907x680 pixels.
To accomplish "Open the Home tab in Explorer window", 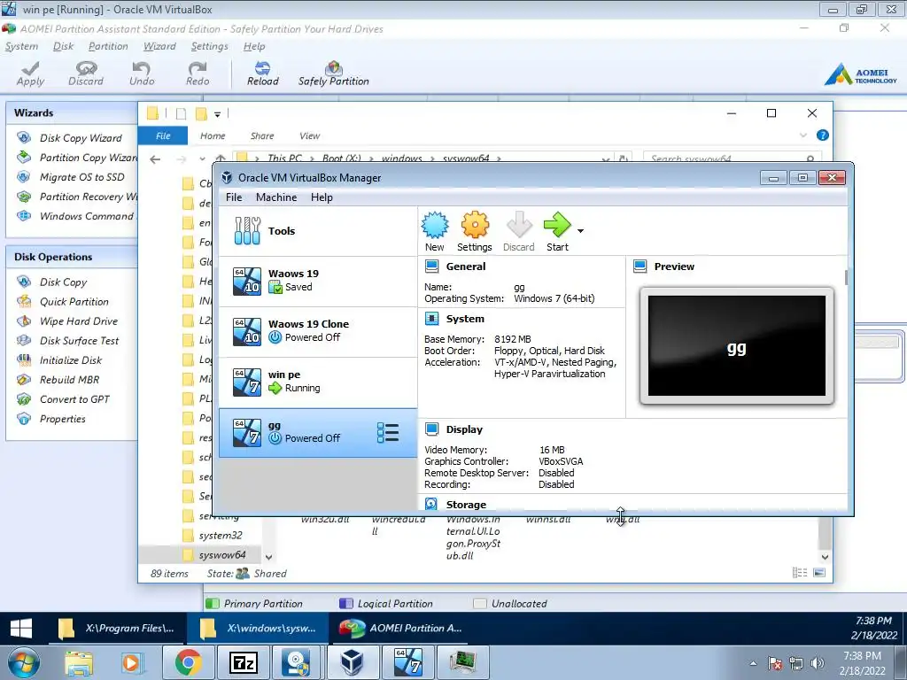I will pyautogui.click(x=213, y=135).
